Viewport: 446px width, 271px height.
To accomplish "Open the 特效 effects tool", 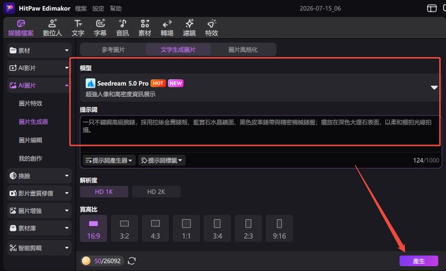I will tap(212, 28).
